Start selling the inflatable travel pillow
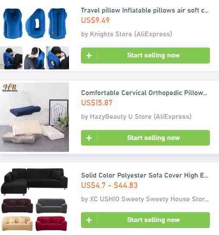 (x=145, y=55)
